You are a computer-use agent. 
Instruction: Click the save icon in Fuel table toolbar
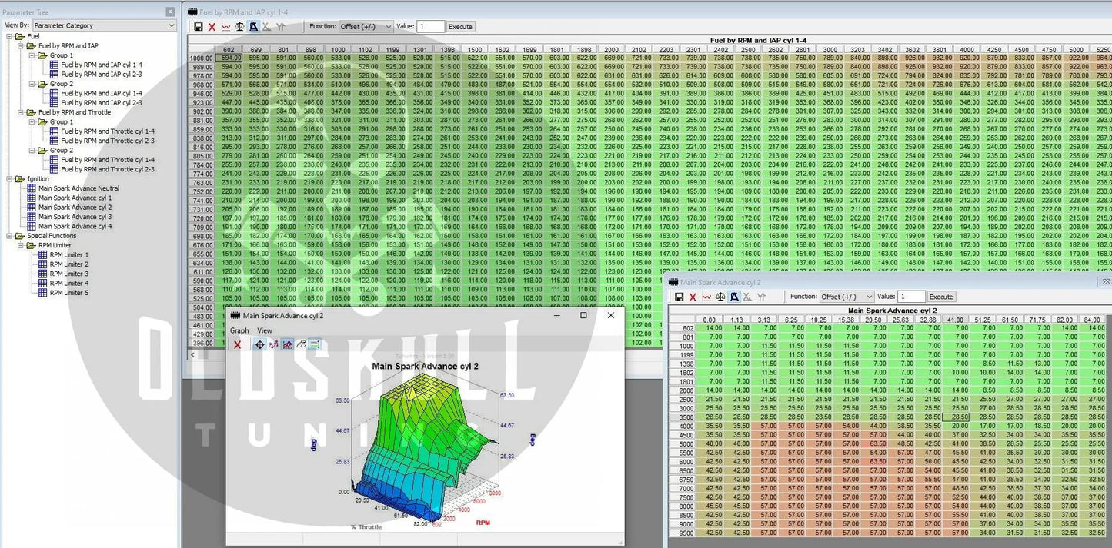[199, 27]
